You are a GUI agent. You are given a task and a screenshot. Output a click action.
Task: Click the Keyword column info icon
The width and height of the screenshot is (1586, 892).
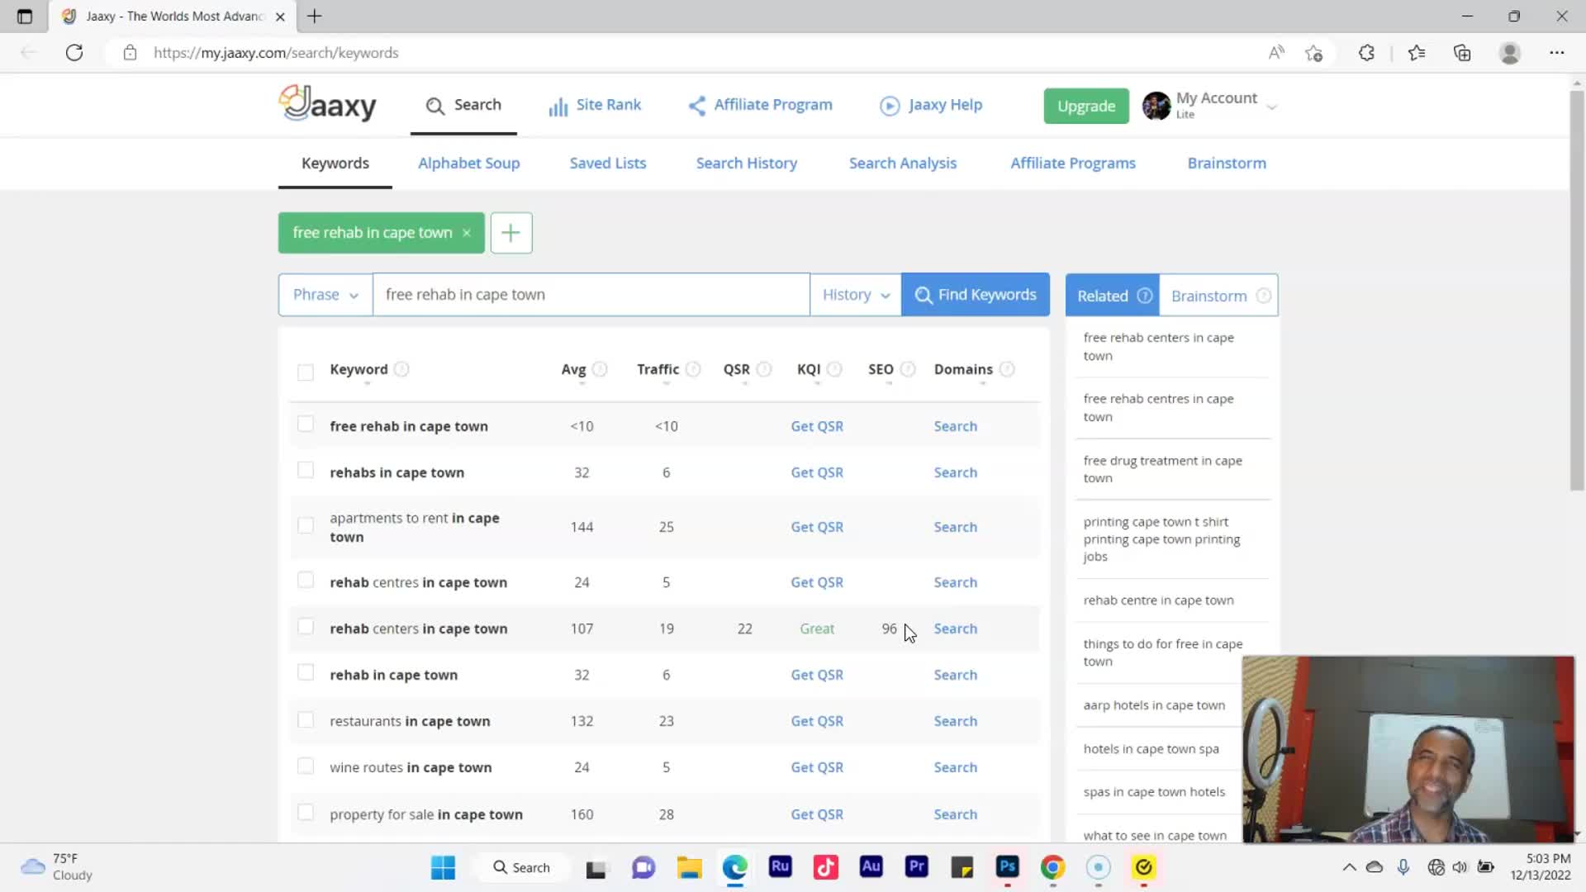point(401,369)
